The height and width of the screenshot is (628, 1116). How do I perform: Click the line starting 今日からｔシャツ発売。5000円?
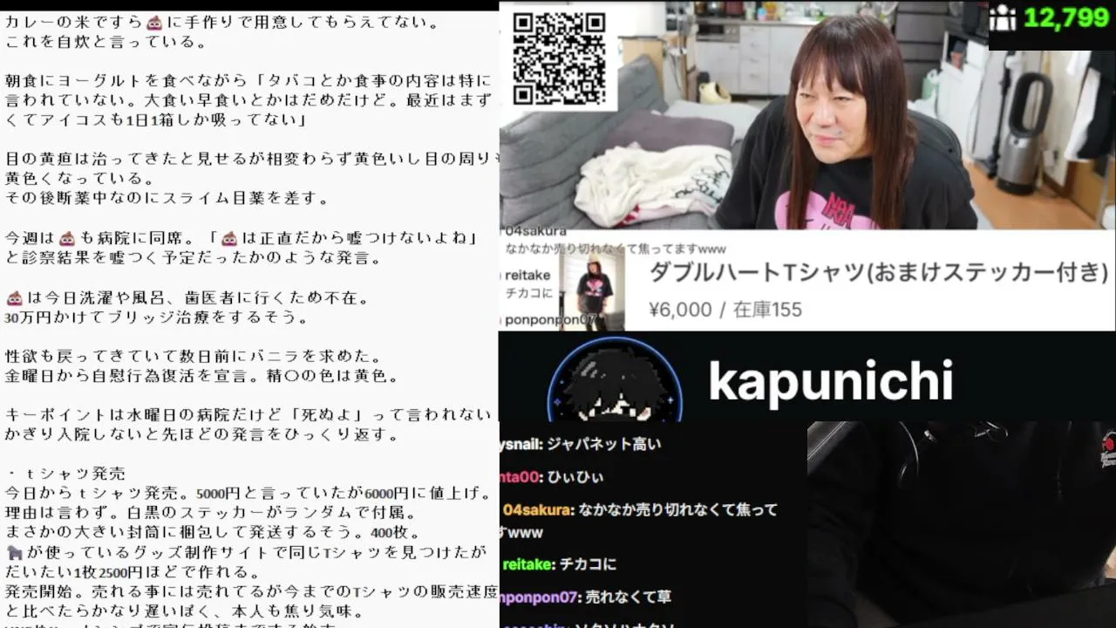tap(248, 494)
